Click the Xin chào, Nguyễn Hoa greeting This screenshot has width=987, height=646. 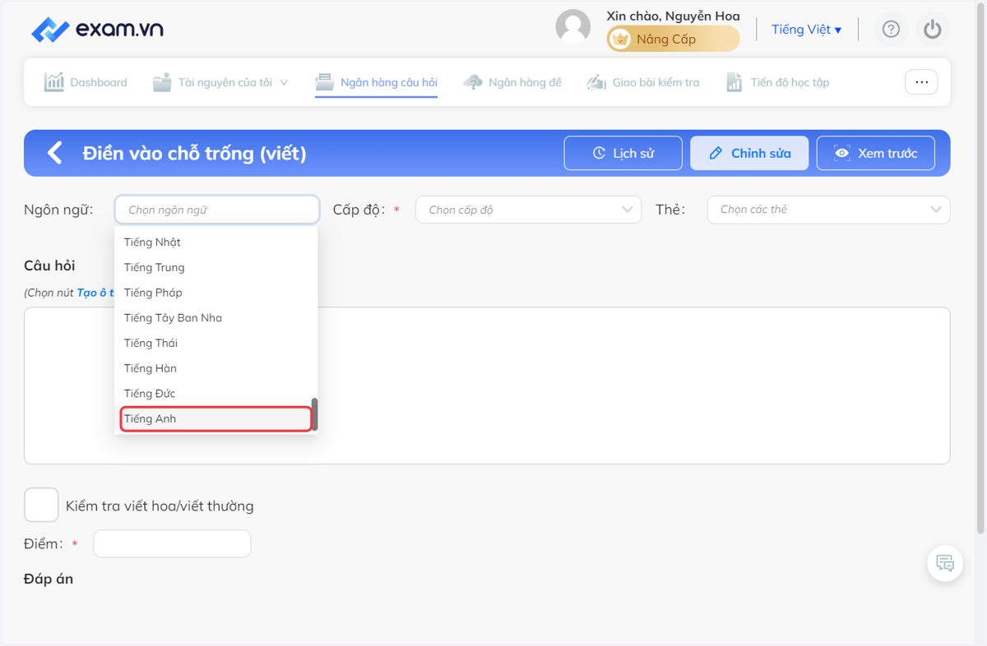point(673,16)
